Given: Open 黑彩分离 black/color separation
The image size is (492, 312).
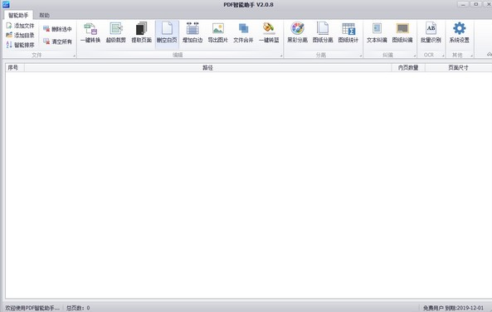Looking at the screenshot, I should coord(298,33).
